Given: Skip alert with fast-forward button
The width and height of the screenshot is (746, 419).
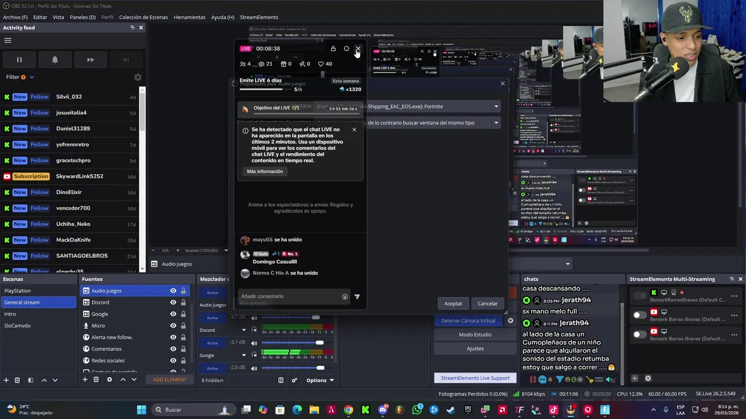Looking at the screenshot, I should [90, 59].
